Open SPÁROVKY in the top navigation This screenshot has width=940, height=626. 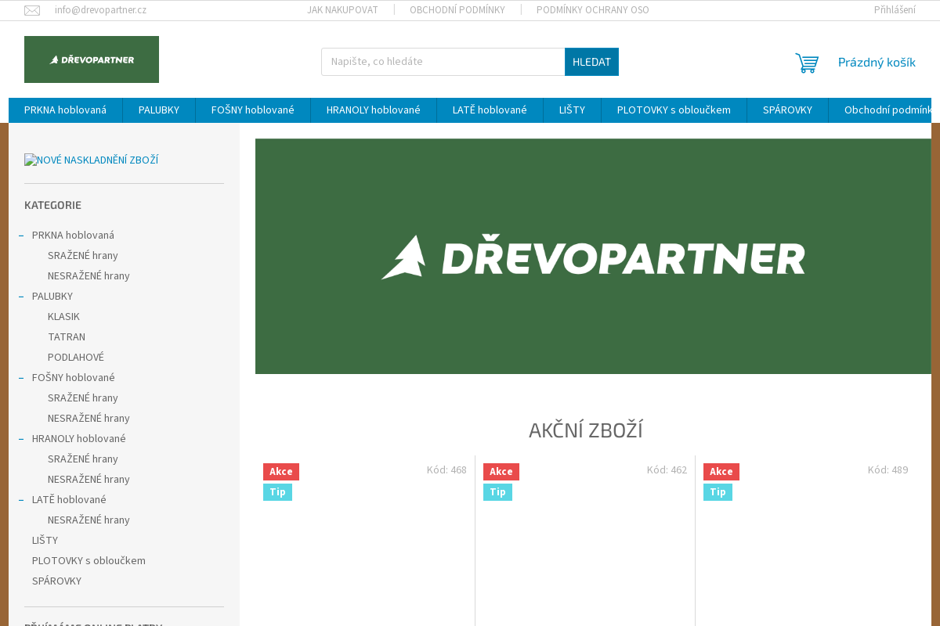(787, 110)
